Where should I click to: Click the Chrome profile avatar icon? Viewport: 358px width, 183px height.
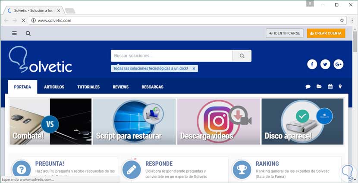310,3
